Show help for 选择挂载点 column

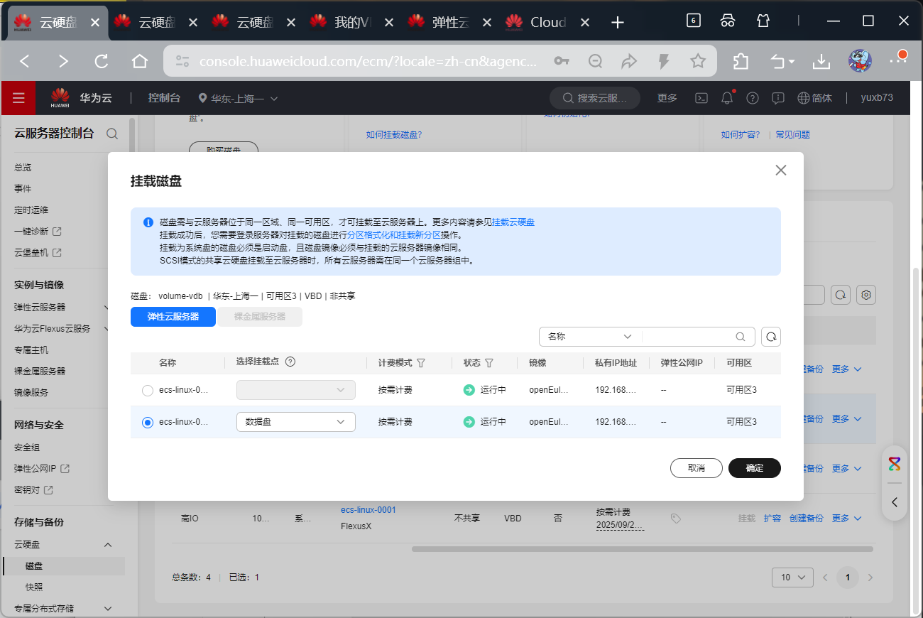[x=290, y=362]
